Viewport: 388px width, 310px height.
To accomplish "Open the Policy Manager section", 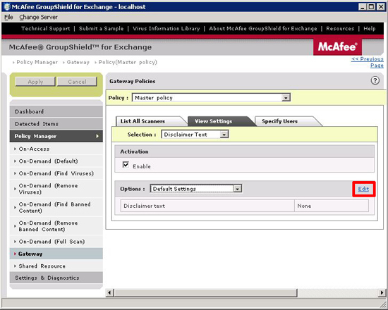I will (x=56, y=136).
